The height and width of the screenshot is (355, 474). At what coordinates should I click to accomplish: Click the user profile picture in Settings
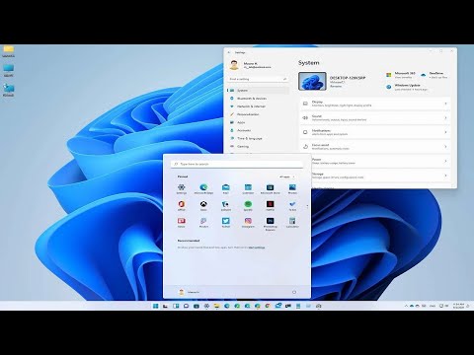(x=234, y=65)
